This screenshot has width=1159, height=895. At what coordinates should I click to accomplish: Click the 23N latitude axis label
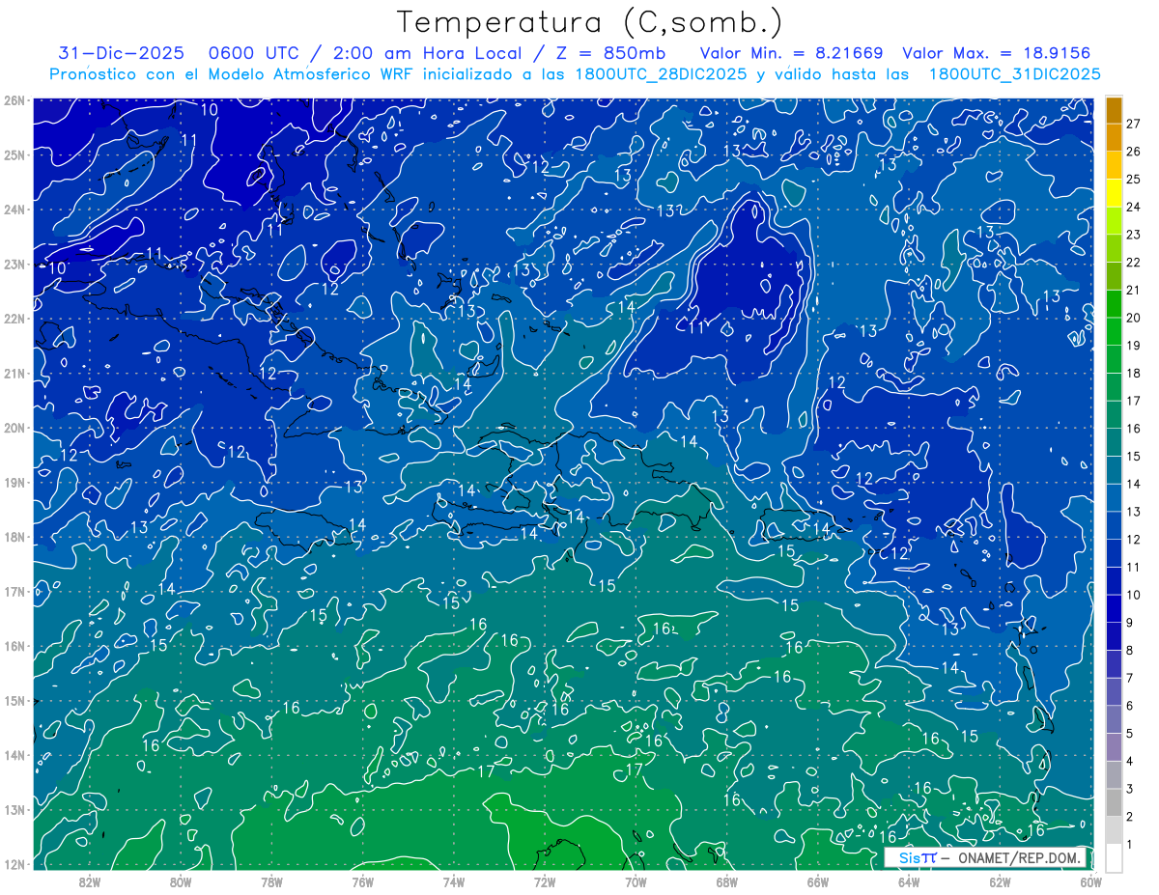click(14, 264)
